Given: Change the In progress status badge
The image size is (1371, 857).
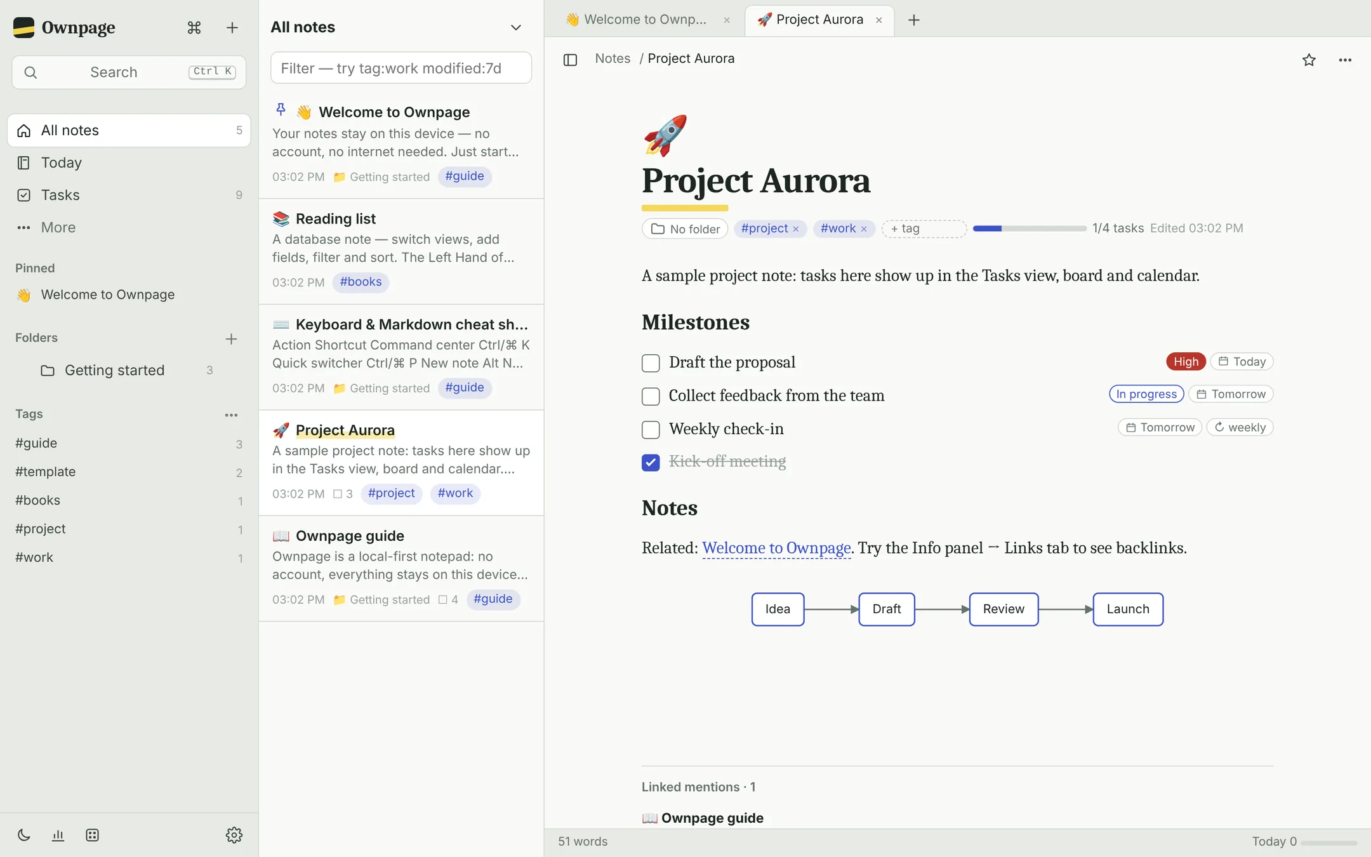Looking at the screenshot, I should [1146, 394].
